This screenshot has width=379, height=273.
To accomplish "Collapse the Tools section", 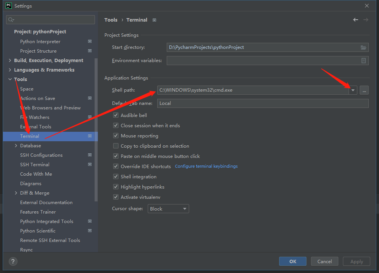I will (10, 79).
